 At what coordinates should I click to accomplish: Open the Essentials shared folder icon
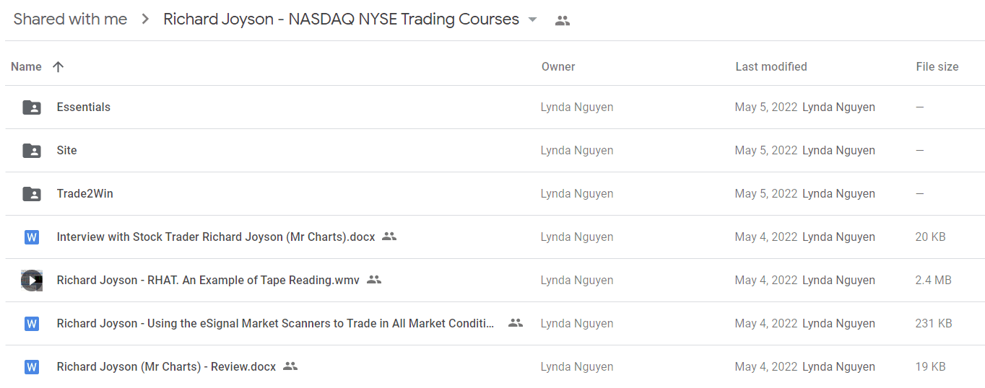32,107
